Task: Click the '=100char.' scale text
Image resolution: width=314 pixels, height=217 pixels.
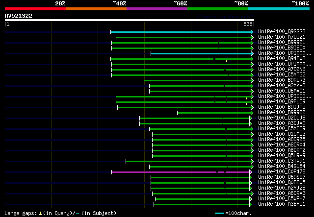Action: coord(238,214)
